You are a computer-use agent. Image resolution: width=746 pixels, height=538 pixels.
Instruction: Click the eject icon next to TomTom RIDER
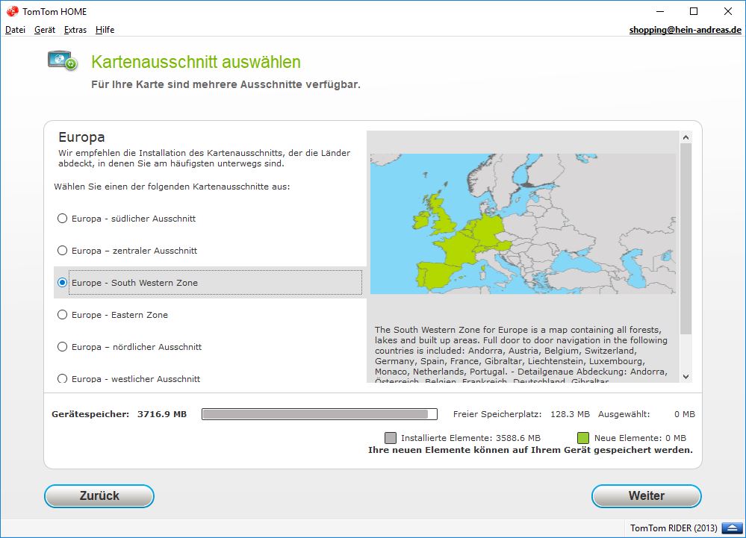pyautogui.click(x=729, y=528)
